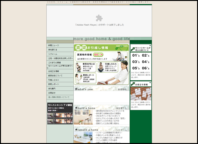The image size is (198, 144).
Task: Open 営業マンとの付き合いは大切 article link
Action: pos(107,121)
